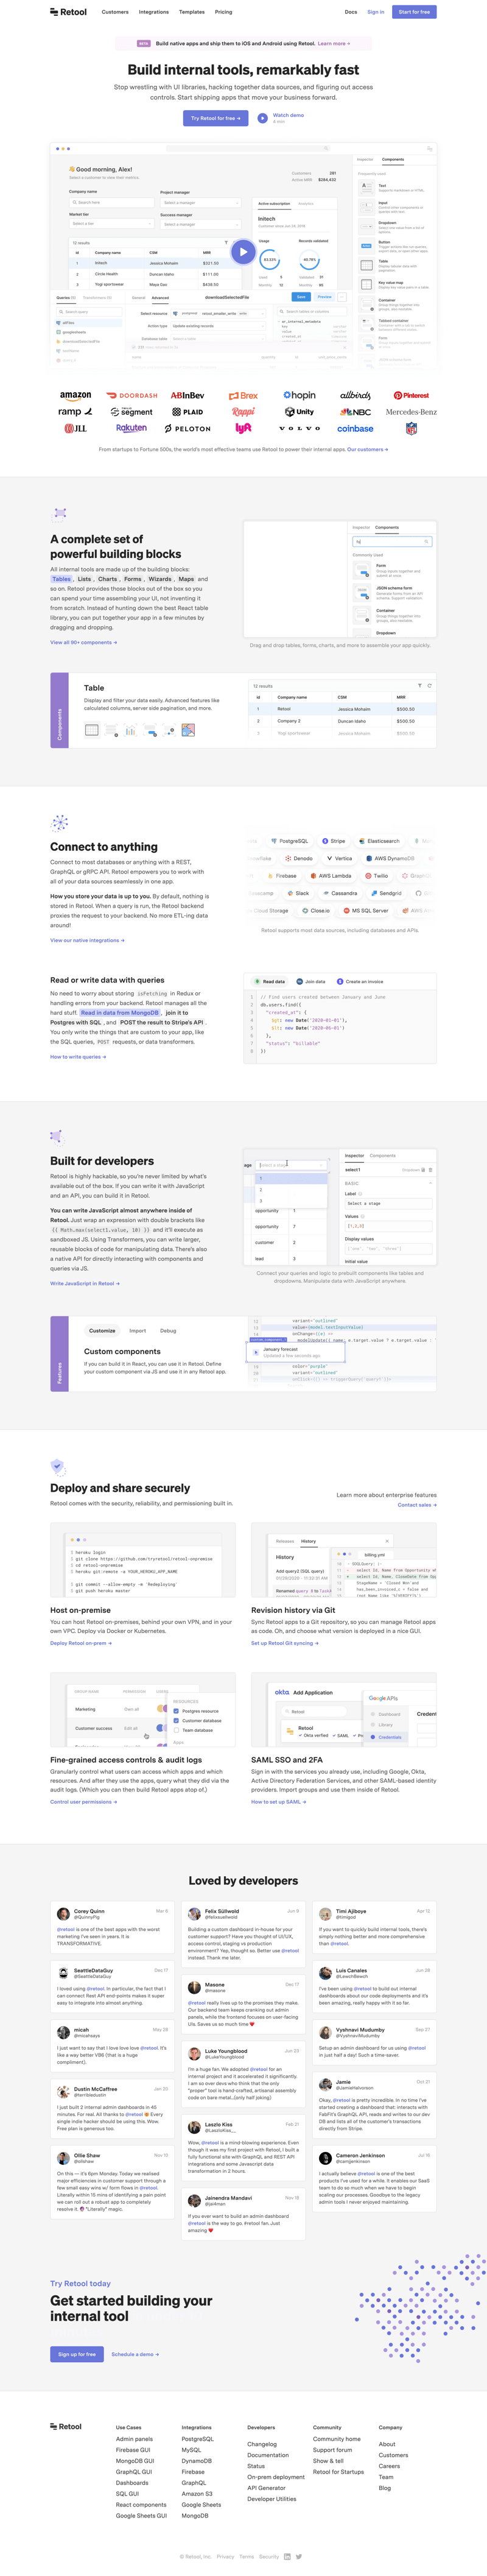487x2576 pixels.
Task: Open Customers in the top navigation
Action: point(115,12)
